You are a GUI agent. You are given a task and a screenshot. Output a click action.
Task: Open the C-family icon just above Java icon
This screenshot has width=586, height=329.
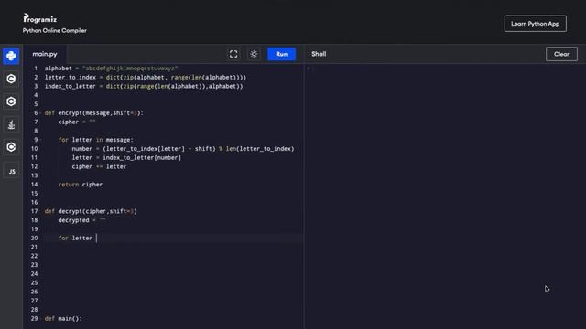[x=11, y=101]
